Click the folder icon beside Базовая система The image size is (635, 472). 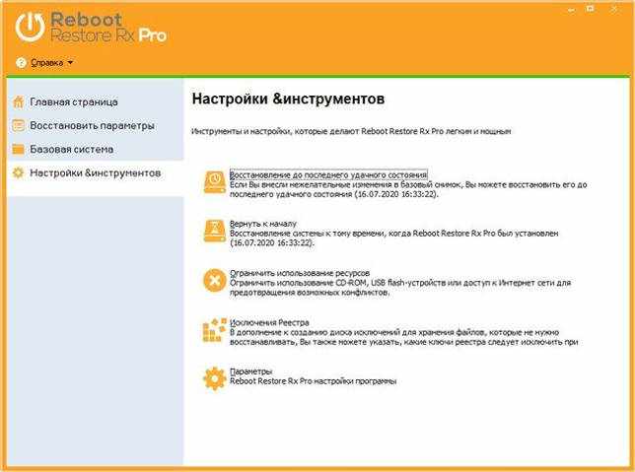[x=18, y=149]
